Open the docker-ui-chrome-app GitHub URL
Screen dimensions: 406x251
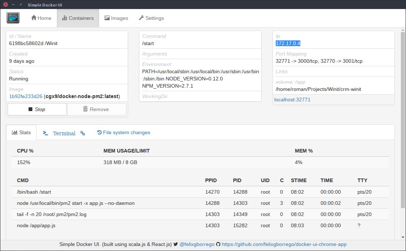tap(284, 244)
